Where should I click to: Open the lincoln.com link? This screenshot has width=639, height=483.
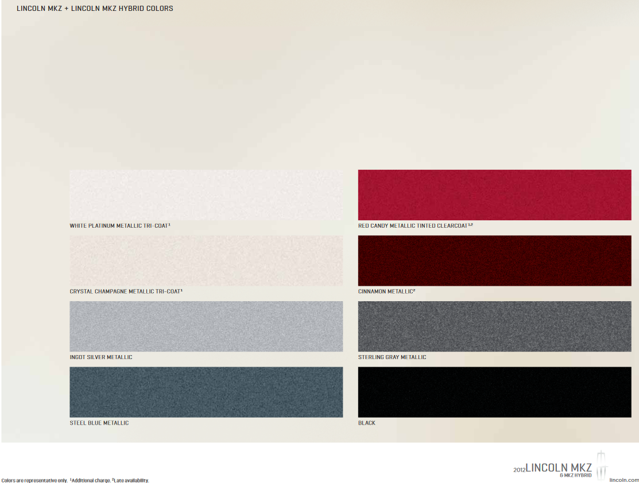coord(624,480)
